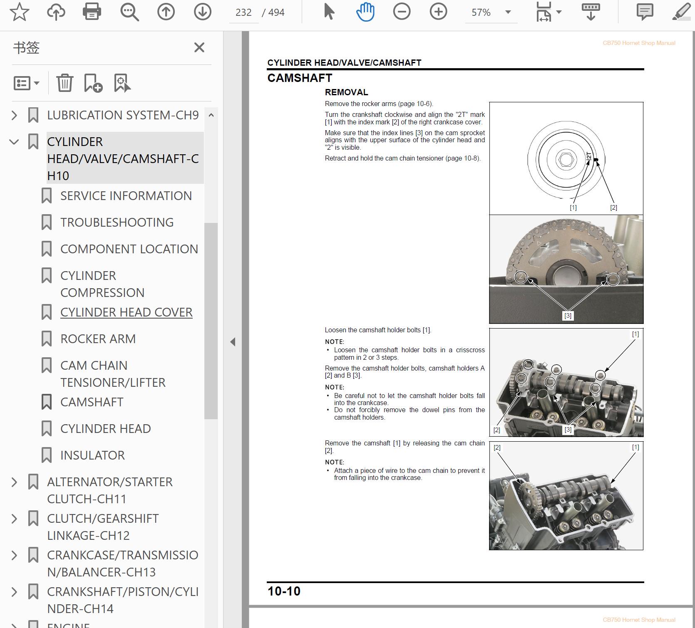Click the camshaft removal photo
This screenshot has height=628, width=695.
coord(566,496)
